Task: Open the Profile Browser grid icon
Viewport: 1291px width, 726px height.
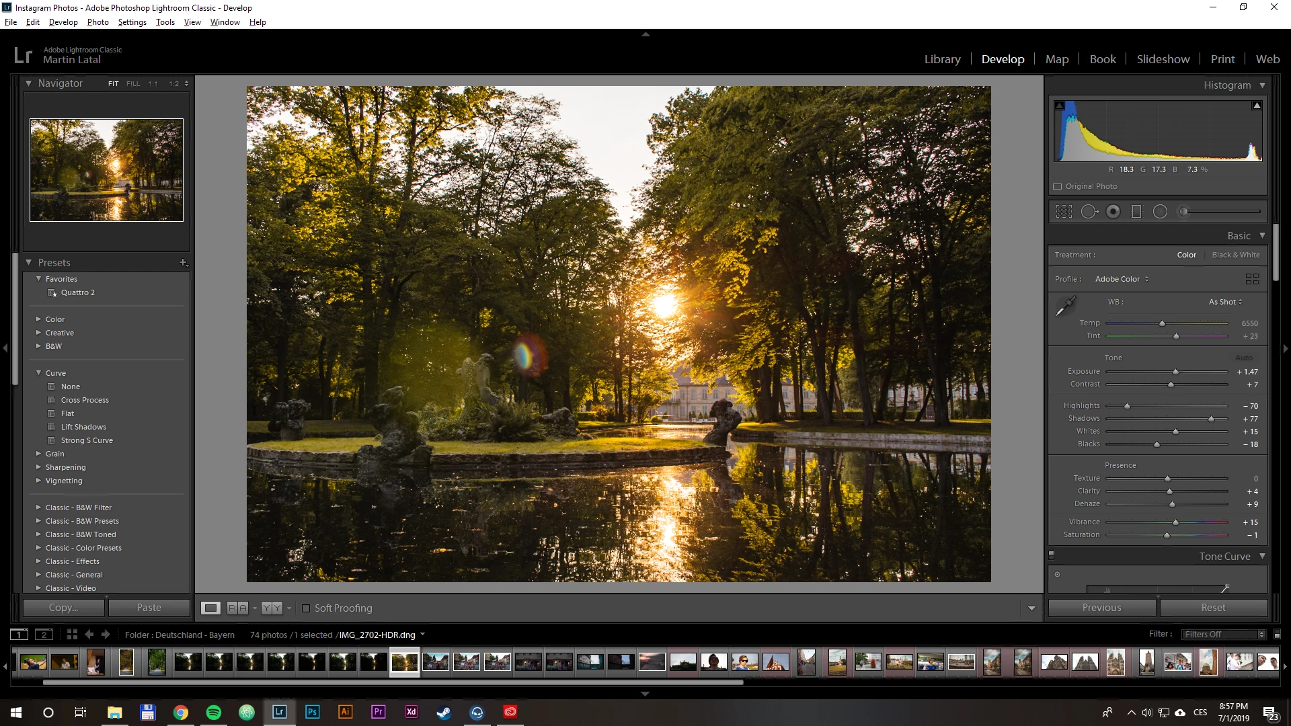Action: (x=1252, y=279)
